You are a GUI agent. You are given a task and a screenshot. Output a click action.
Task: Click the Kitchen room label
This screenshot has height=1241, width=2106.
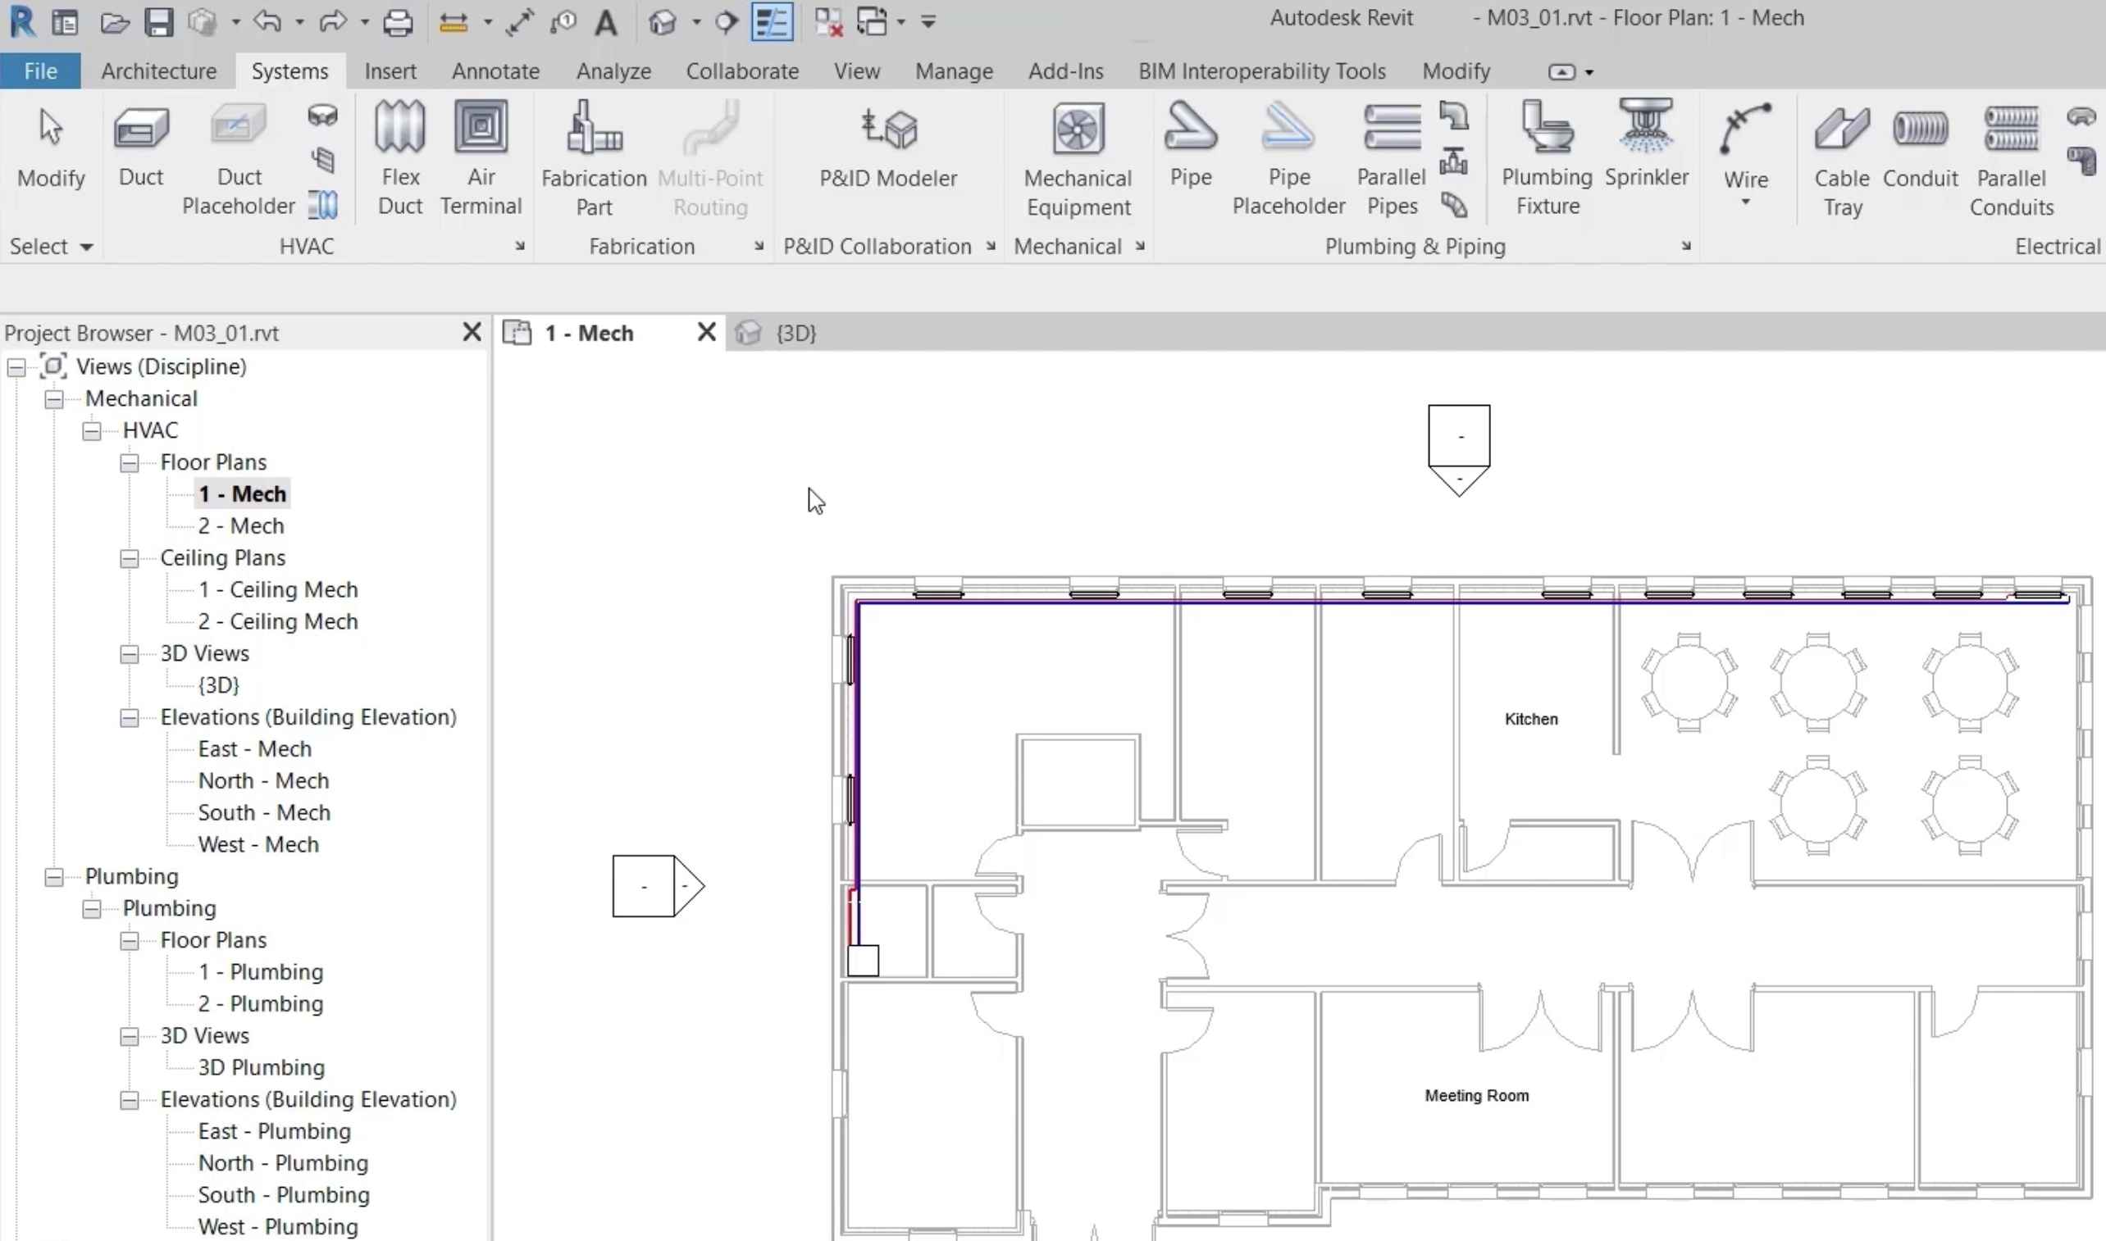1531,719
